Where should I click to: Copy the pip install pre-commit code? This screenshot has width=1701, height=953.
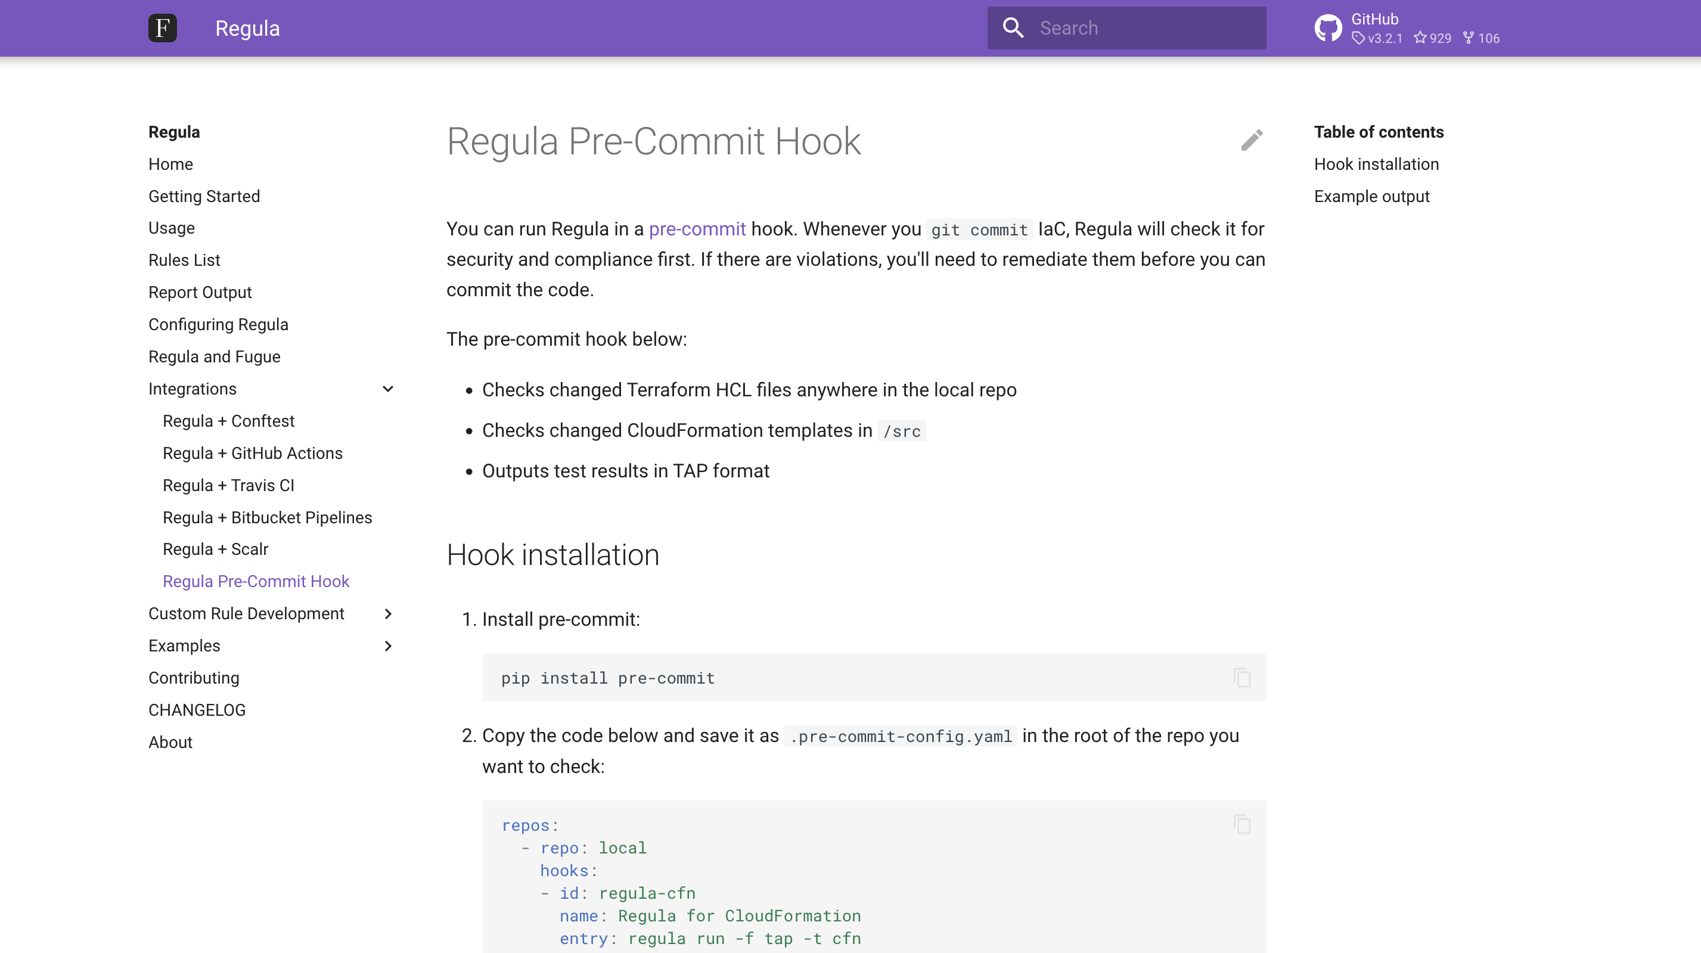pos(1242,678)
